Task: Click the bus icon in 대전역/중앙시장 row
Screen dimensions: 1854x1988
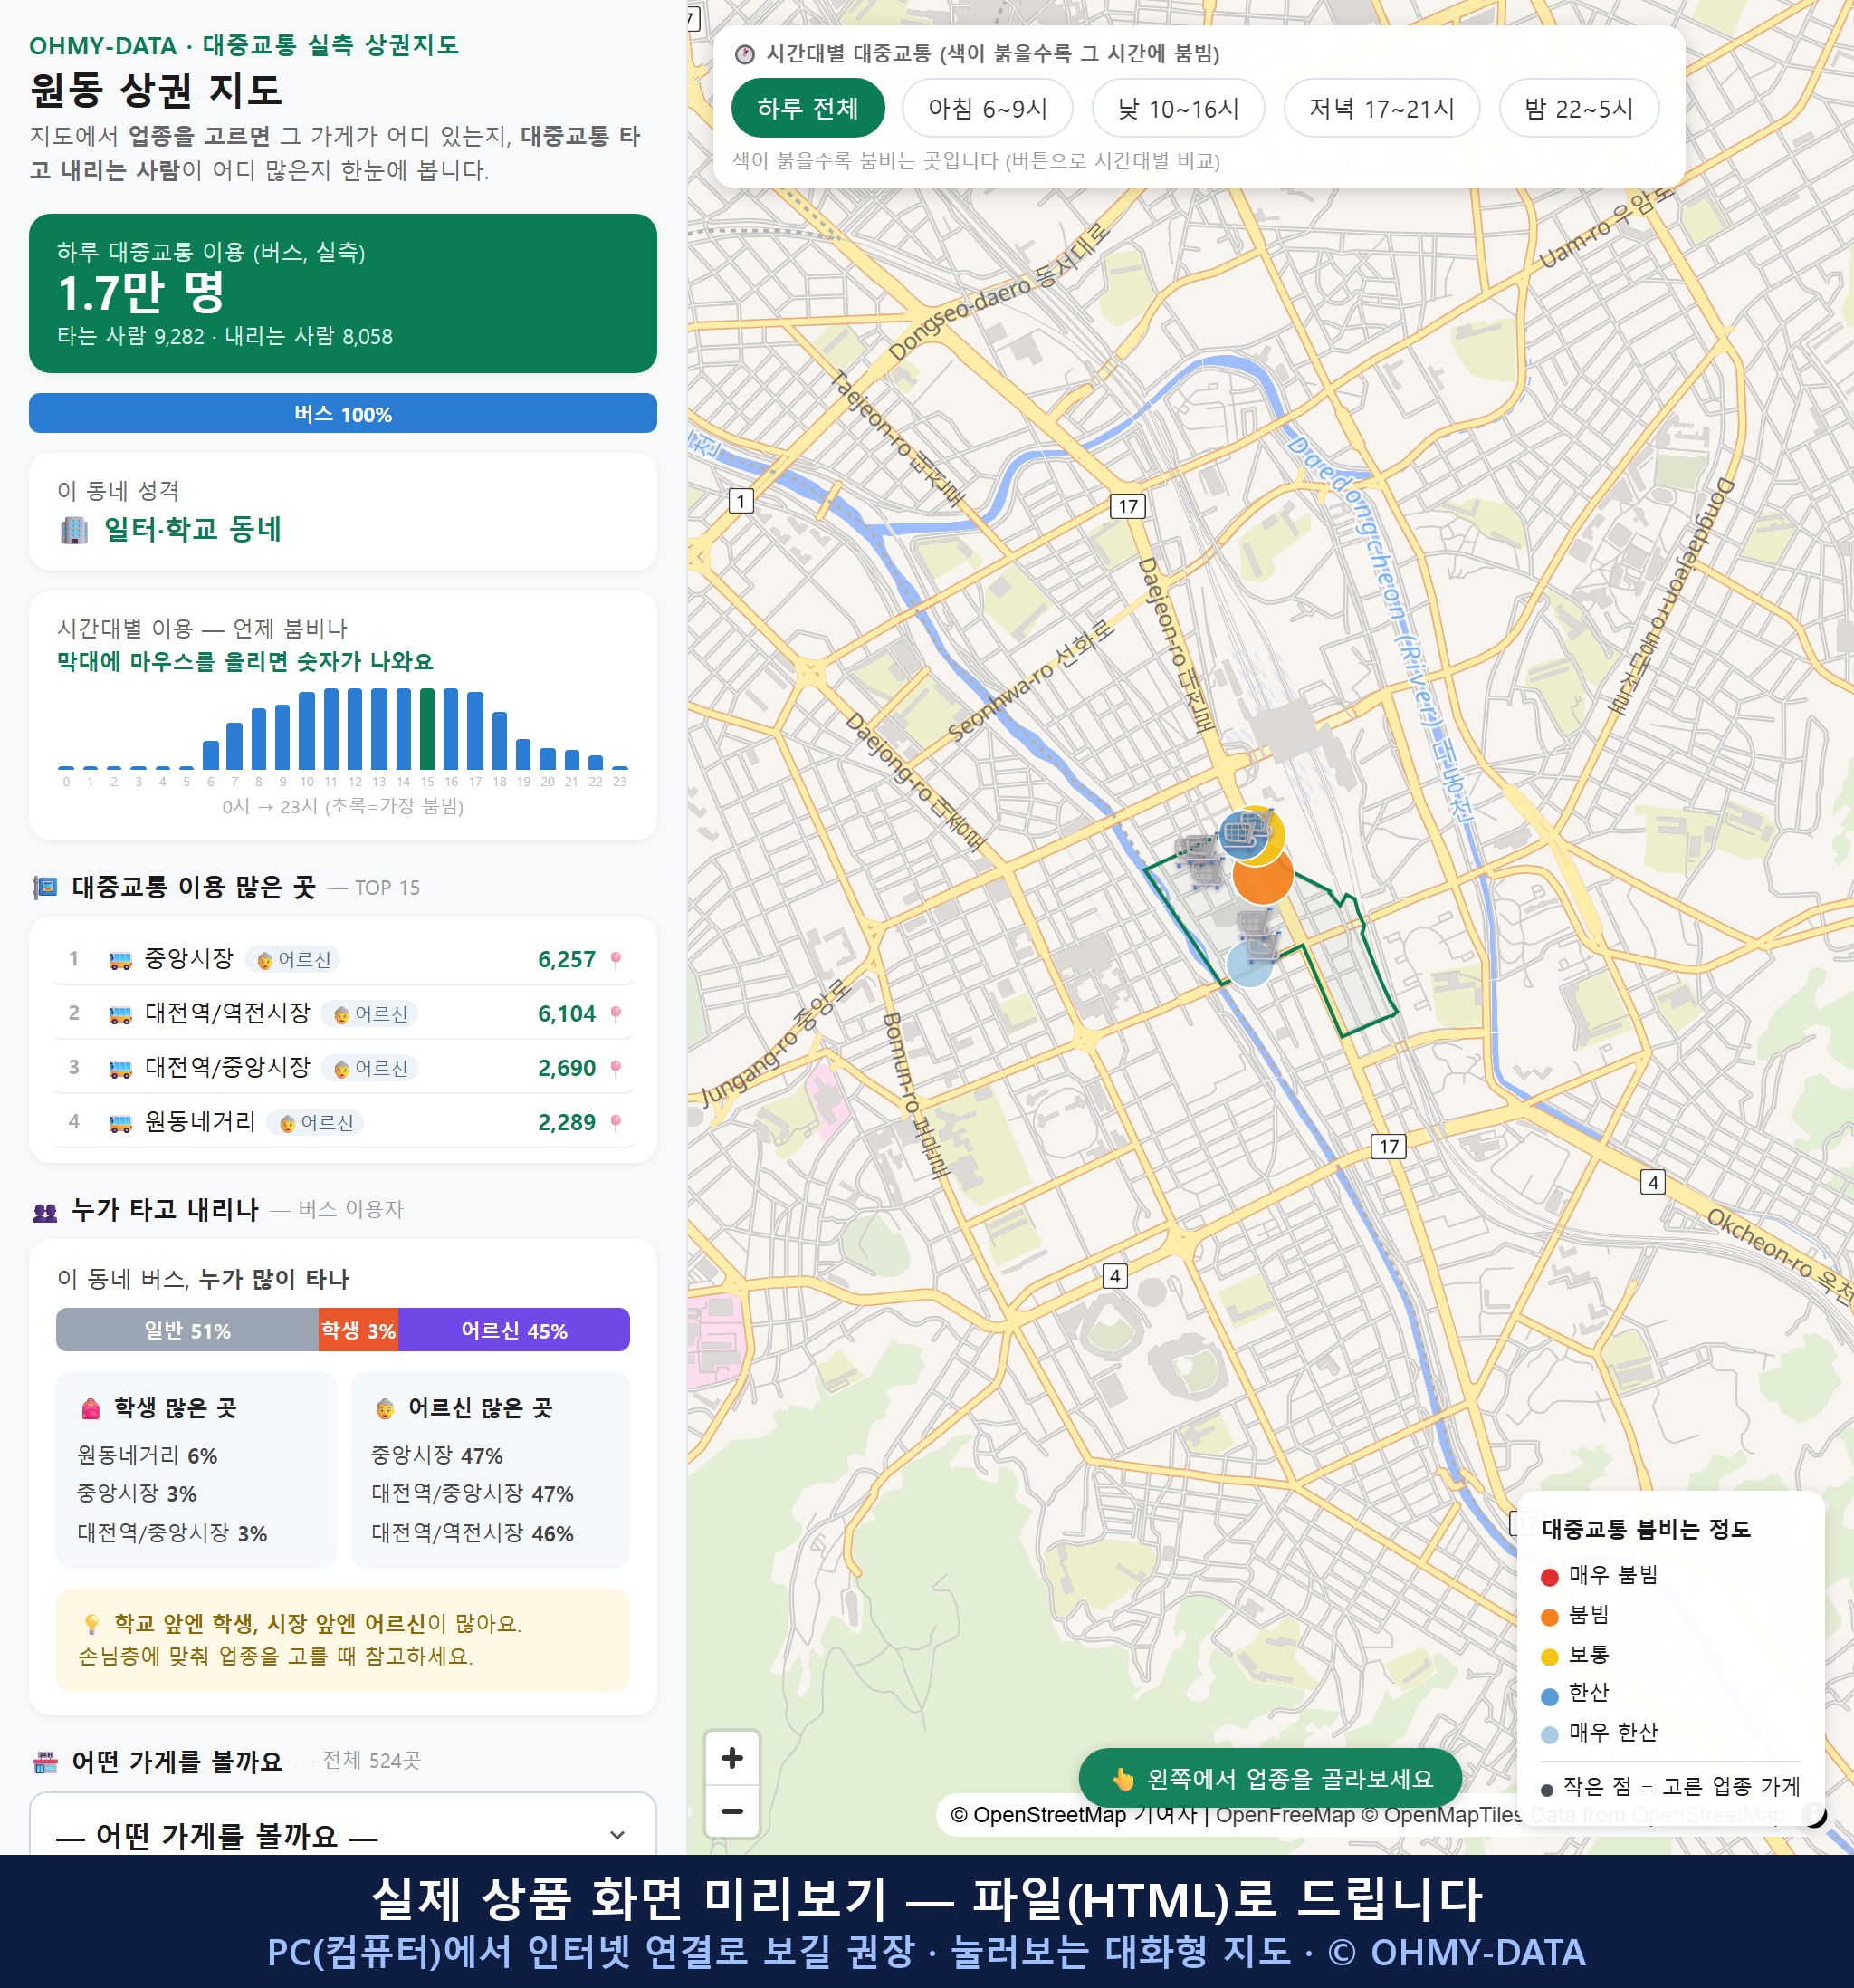Action: tap(119, 1069)
